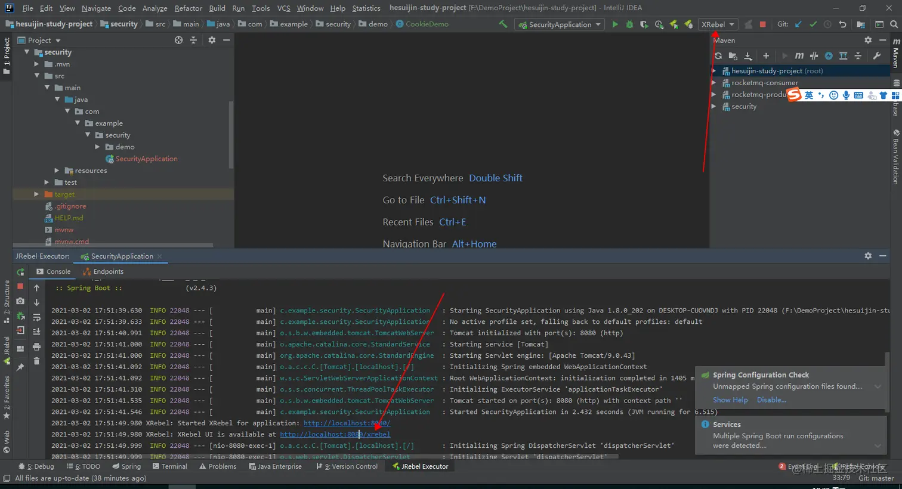Toggle Maven Skip Tests lightning icon
902x489 pixels.
point(829,55)
